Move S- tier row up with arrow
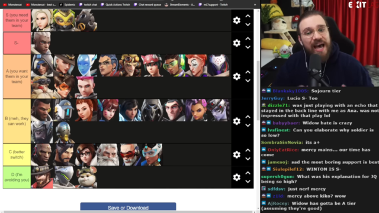Screen dimensions: 379x213 click(248, 38)
